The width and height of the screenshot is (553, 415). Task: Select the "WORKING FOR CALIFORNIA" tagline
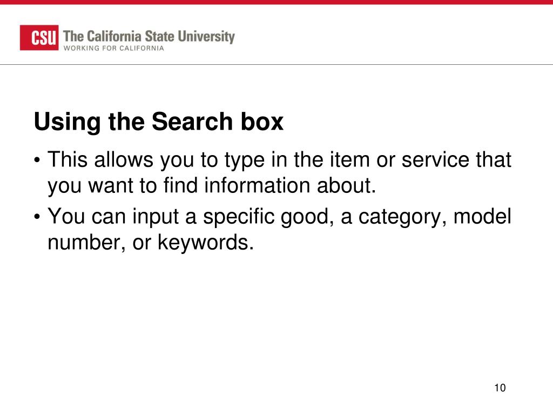coord(113,48)
